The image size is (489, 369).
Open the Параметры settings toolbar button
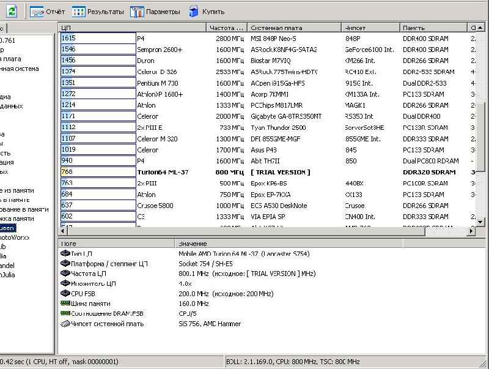point(155,12)
